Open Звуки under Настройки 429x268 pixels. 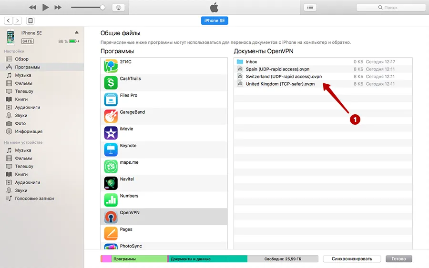point(42,115)
